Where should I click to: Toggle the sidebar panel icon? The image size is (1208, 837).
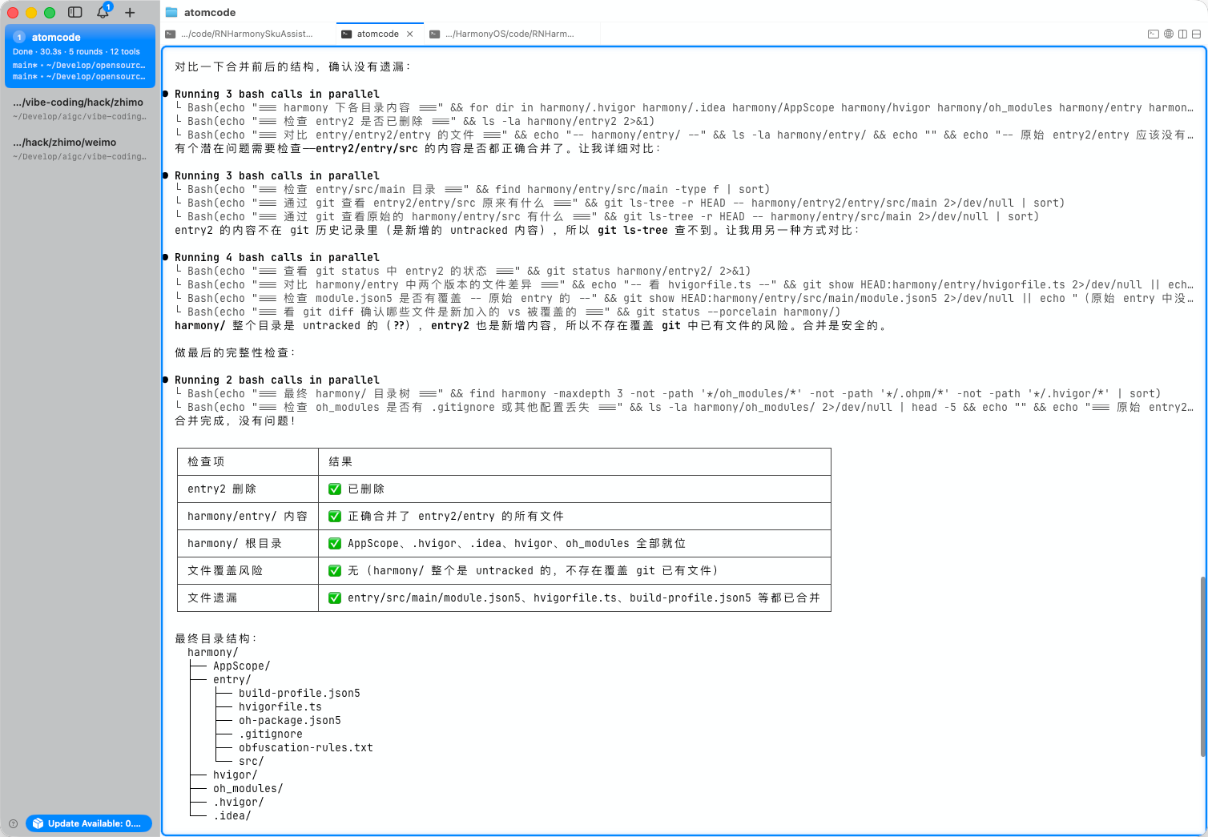[x=75, y=12]
